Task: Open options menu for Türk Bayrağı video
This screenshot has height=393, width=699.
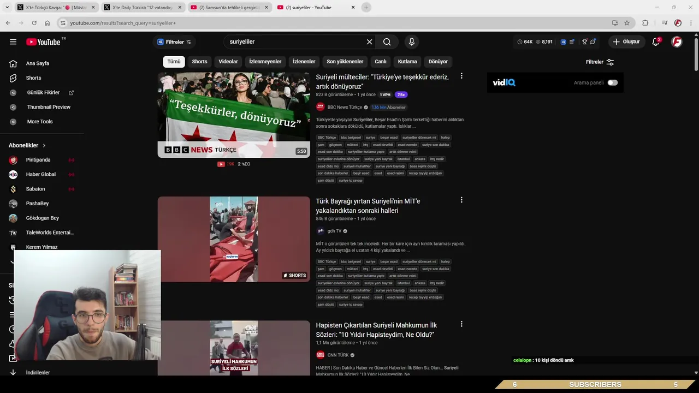Action: point(461,200)
